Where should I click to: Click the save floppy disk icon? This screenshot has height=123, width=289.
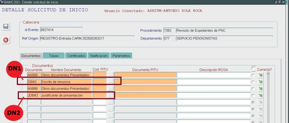pyautogui.click(x=5, y=26)
